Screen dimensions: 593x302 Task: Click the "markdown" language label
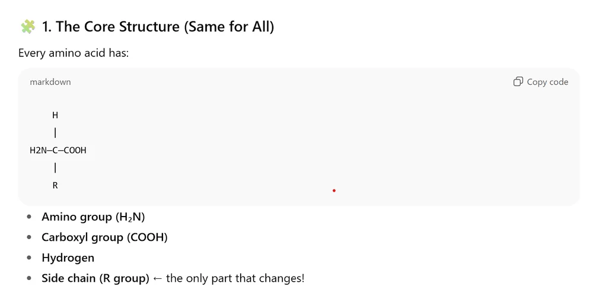tap(50, 82)
